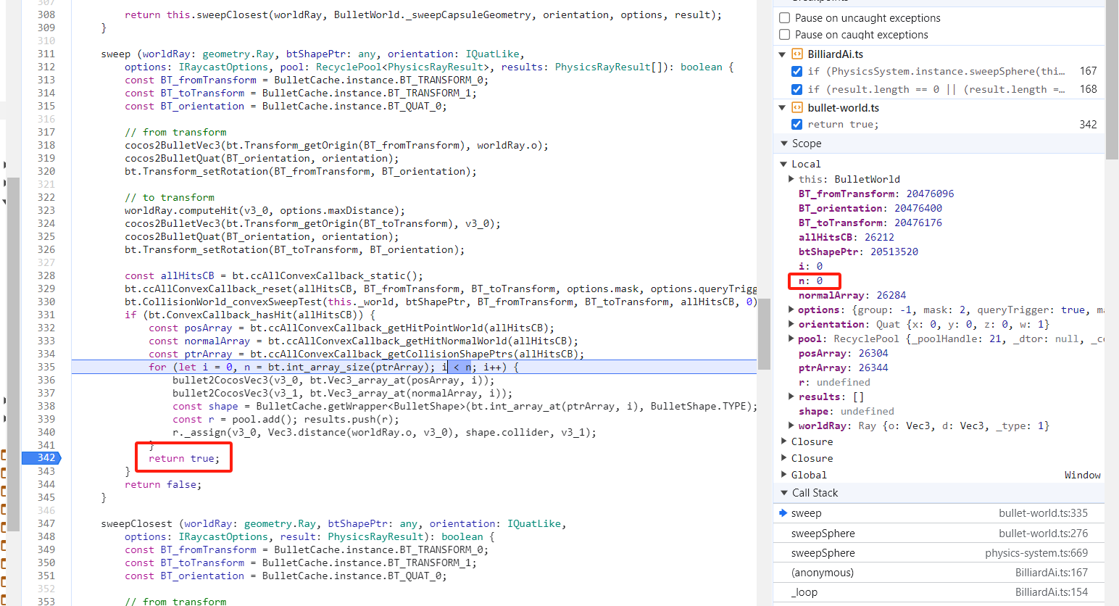
Task: Expand the pool RecyclePool variable
Action: (791, 339)
